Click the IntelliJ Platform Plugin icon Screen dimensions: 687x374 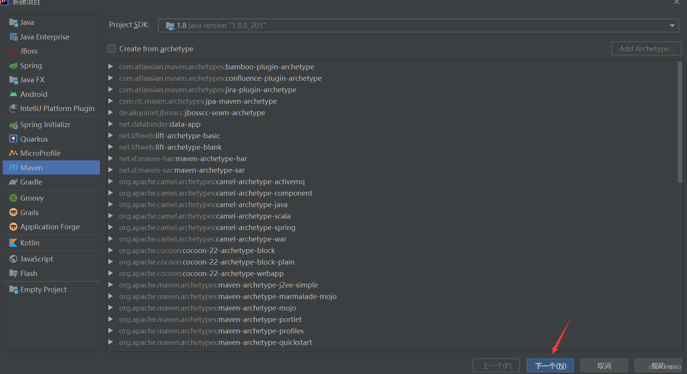point(13,108)
